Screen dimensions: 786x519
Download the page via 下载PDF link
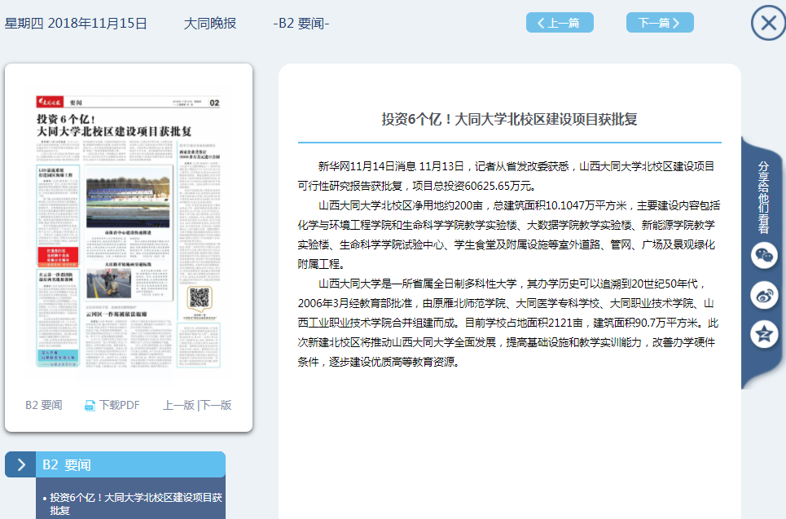(119, 405)
